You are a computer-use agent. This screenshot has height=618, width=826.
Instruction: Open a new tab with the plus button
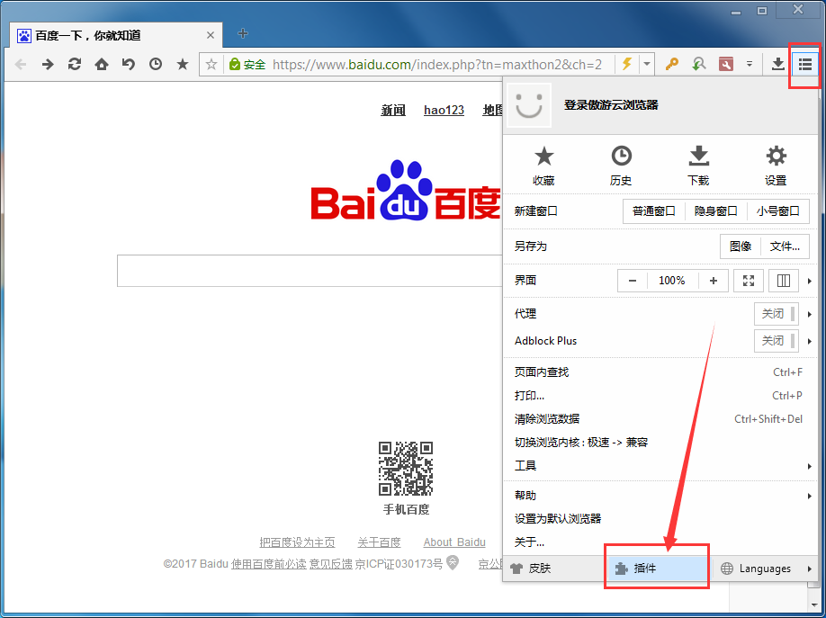pyautogui.click(x=242, y=33)
